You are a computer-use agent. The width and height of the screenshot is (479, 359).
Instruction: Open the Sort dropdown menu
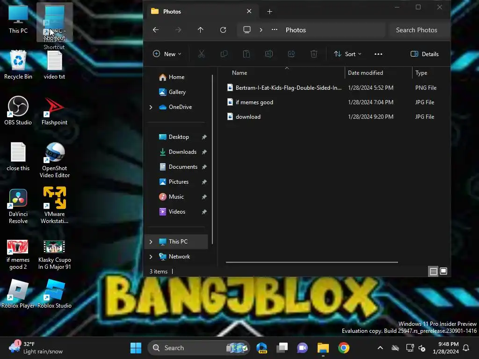[x=348, y=54]
